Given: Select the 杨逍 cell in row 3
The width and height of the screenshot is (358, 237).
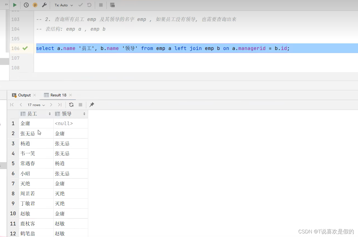Looking at the screenshot, I should tap(36, 144).
